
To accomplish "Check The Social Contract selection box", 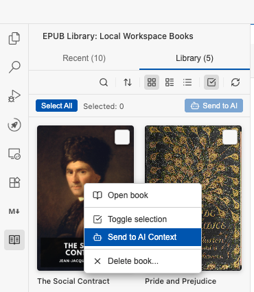I will 122,137.
